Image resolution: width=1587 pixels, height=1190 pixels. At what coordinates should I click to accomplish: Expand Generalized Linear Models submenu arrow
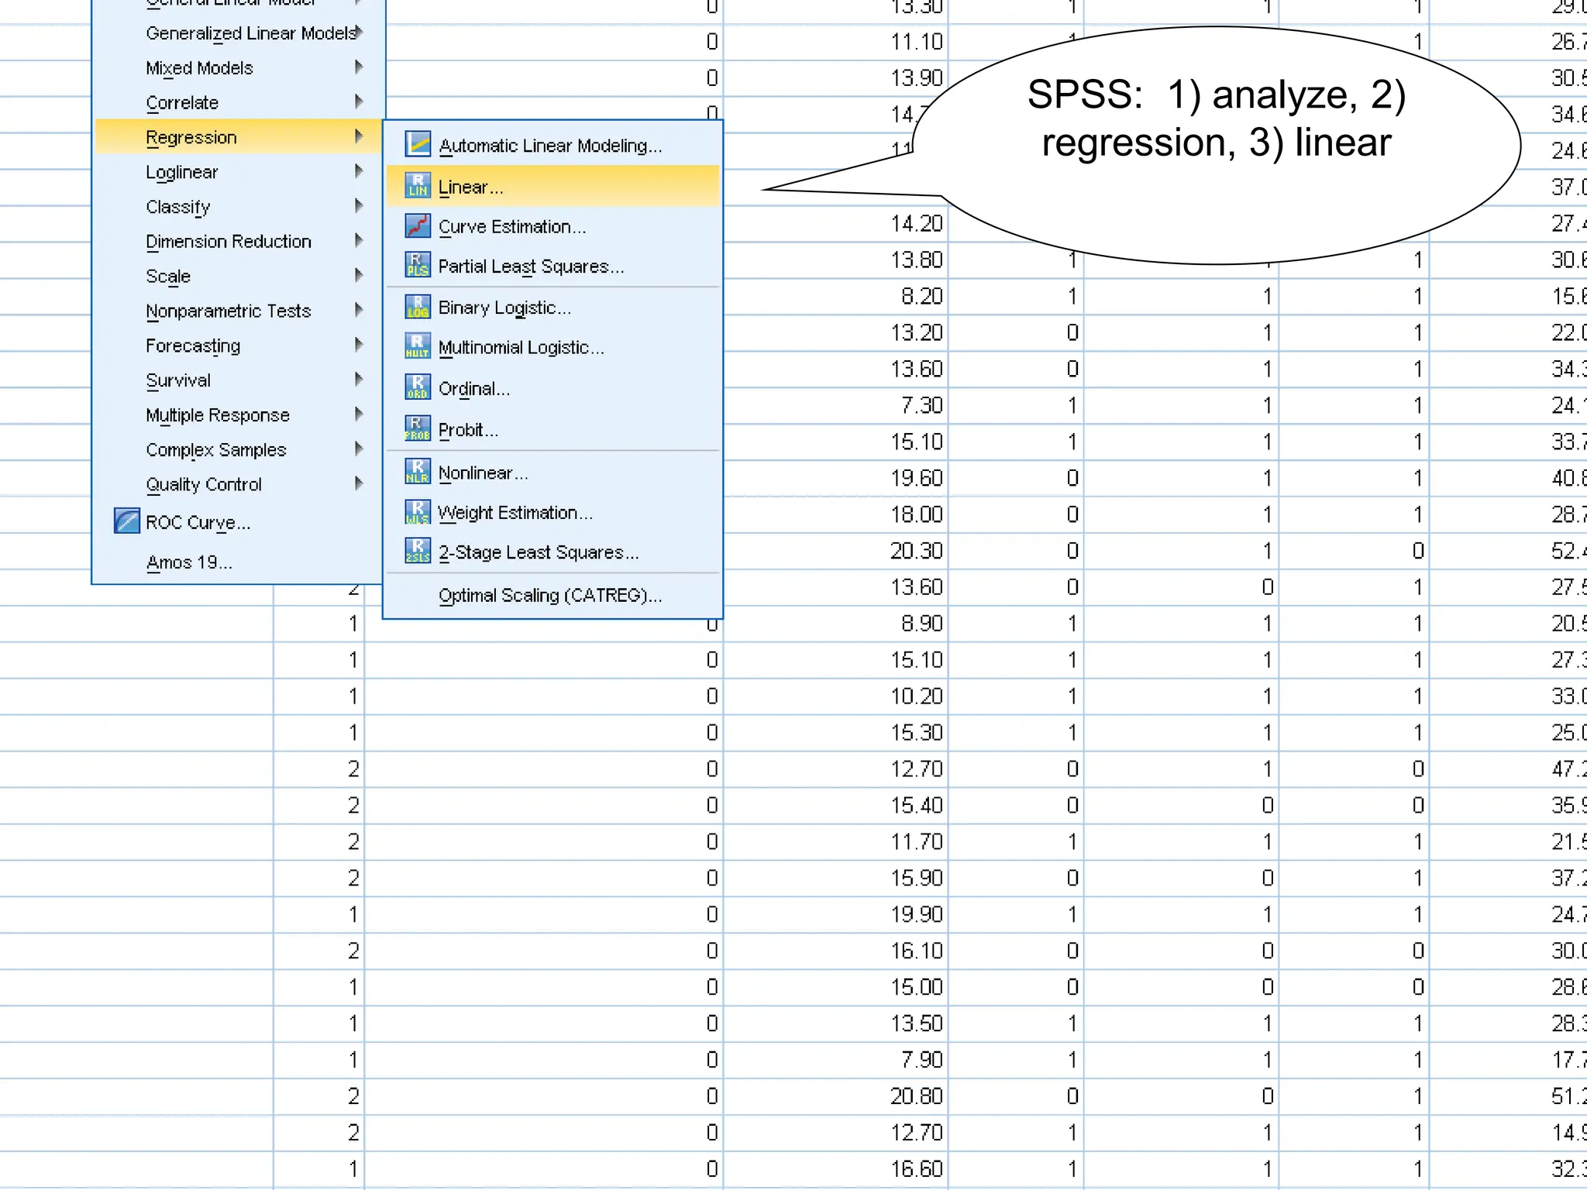[x=359, y=33]
